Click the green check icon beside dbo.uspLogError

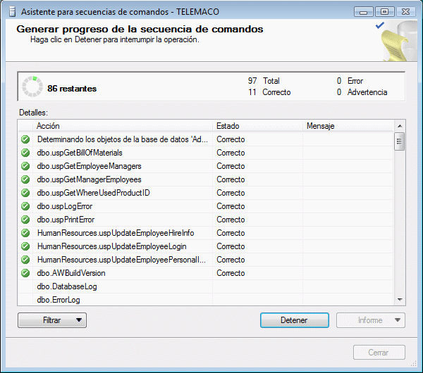[x=25, y=206]
